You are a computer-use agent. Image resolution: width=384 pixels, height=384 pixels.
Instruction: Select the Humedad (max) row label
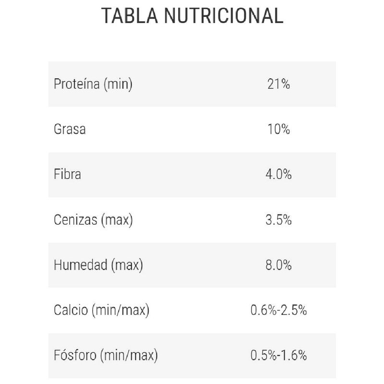click(98, 264)
